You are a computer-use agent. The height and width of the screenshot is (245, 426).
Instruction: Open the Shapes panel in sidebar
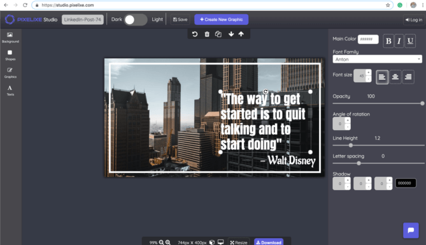pyautogui.click(x=10, y=55)
